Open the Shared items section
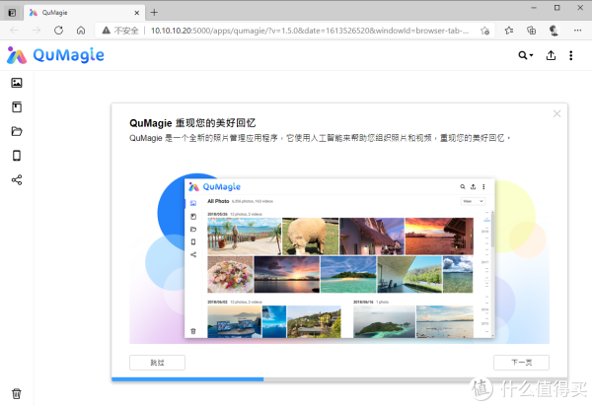Viewport: 592px width, 406px height. click(x=17, y=179)
